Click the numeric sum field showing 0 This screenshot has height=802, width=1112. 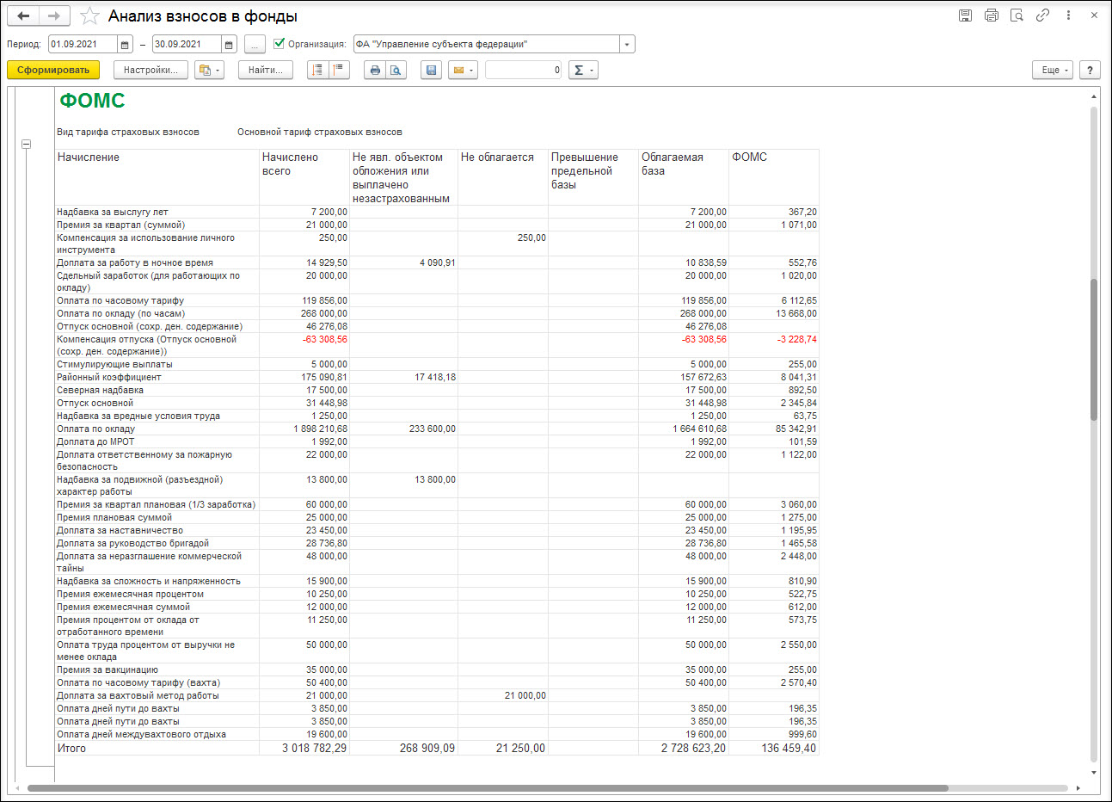523,70
